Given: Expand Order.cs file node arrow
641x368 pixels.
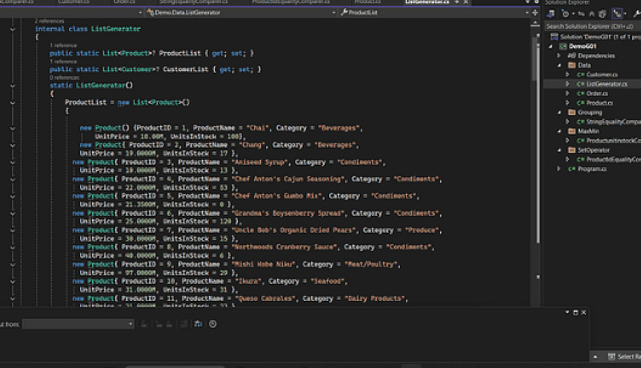Looking at the screenshot, I should tap(567, 94).
